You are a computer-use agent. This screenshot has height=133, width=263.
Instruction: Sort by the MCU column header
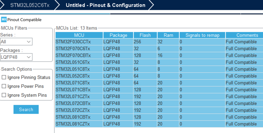click(x=79, y=35)
